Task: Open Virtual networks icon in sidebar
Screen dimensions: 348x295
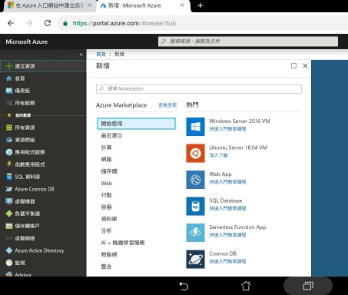Action: (x=9, y=238)
